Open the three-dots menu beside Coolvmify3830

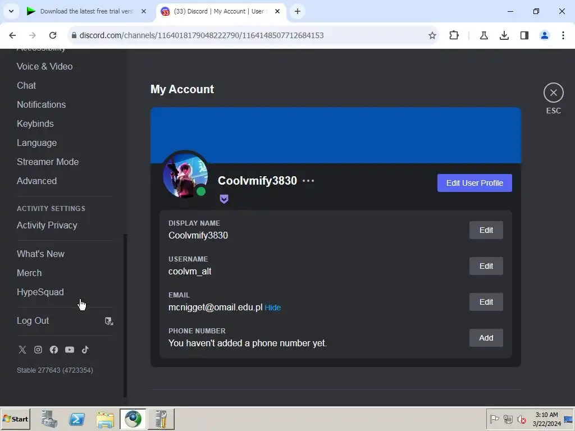click(x=308, y=181)
